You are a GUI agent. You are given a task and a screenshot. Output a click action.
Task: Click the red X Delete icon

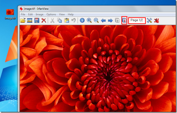tap(44, 21)
